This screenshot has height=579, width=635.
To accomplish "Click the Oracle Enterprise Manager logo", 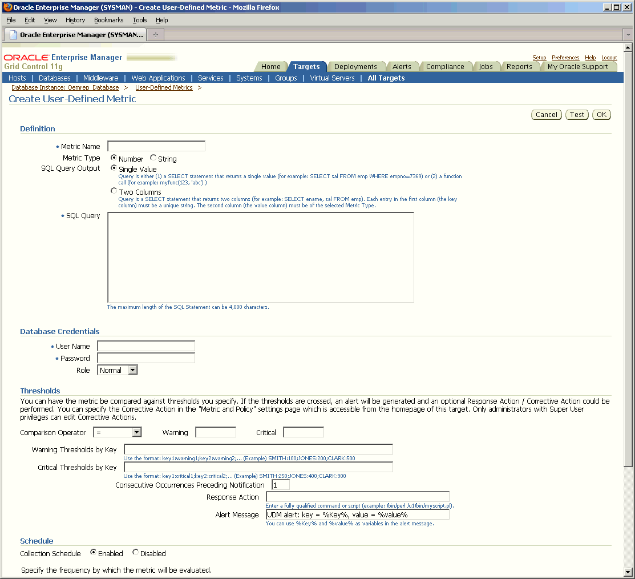I will [63, 58].
